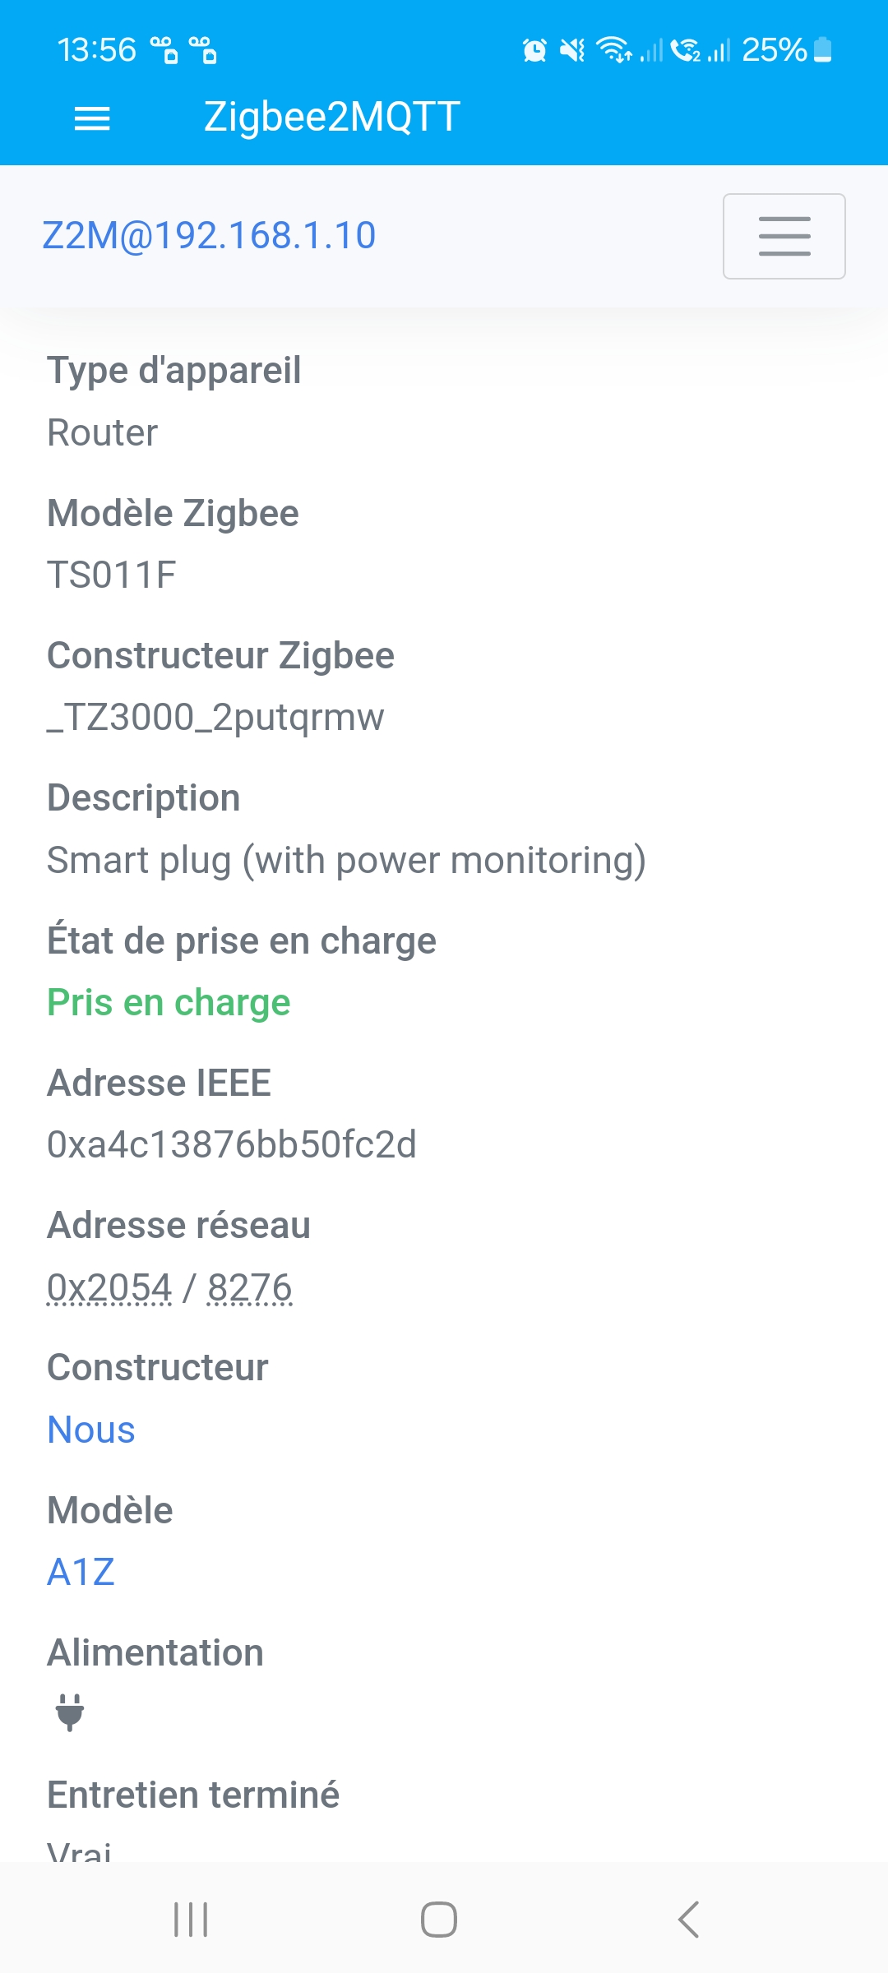Open the Zigbee2MQTT app hamburger menu
The width and height of the screenshot is (888, 1973).
click(x=92, y=119)
